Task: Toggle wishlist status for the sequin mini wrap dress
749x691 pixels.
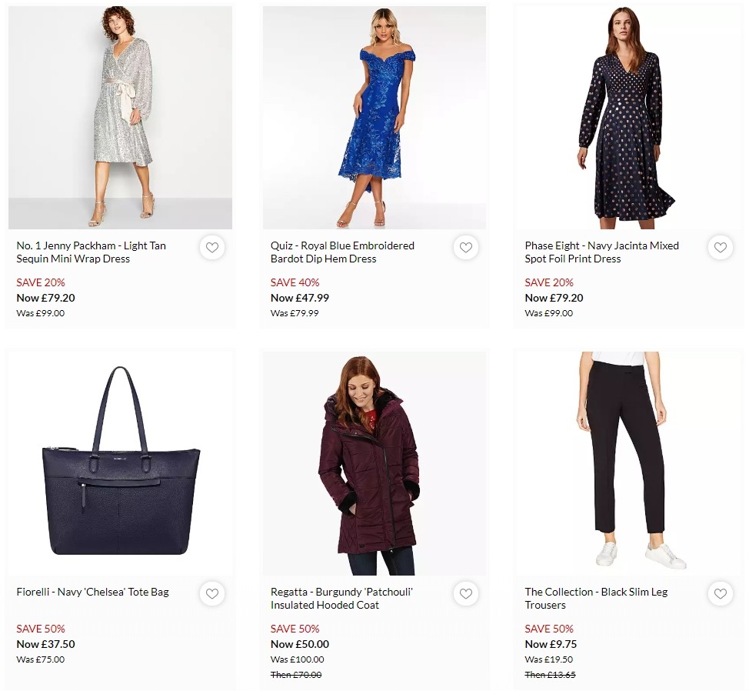Action: coord(212,248)
